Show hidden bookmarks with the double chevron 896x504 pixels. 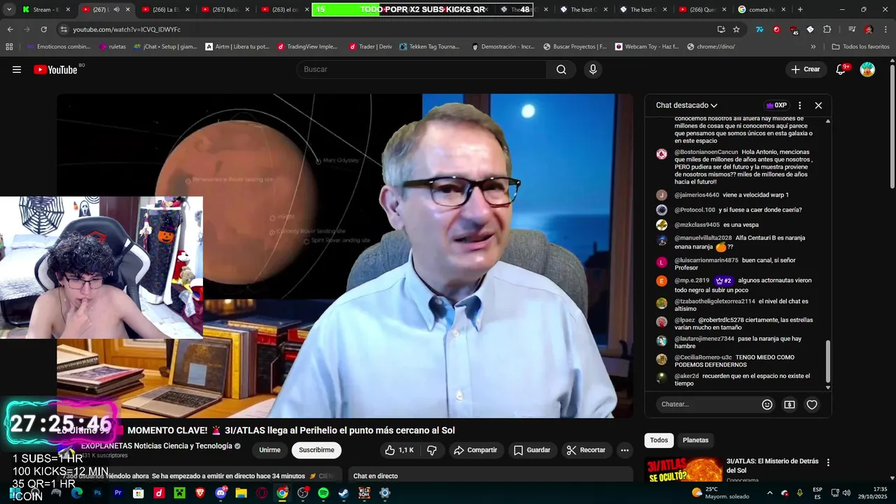tap(813, 46)
